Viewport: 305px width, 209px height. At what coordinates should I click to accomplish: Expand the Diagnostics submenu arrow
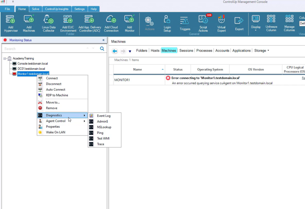(84, 115)
